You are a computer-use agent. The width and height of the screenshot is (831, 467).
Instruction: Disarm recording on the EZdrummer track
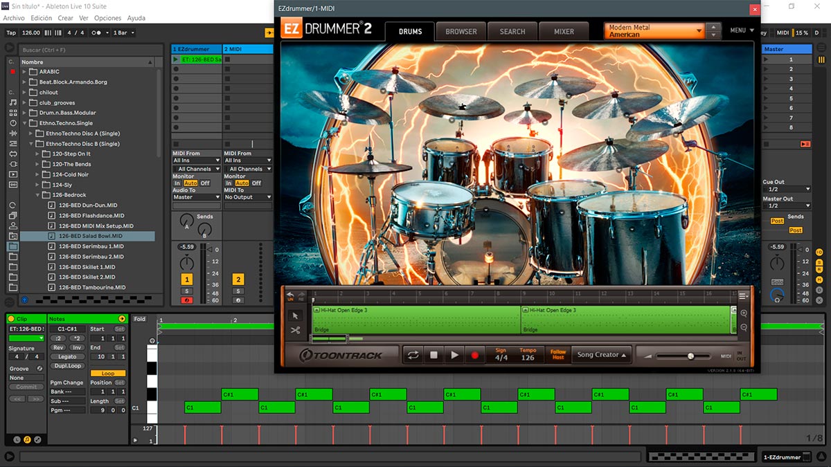(187, 300)
